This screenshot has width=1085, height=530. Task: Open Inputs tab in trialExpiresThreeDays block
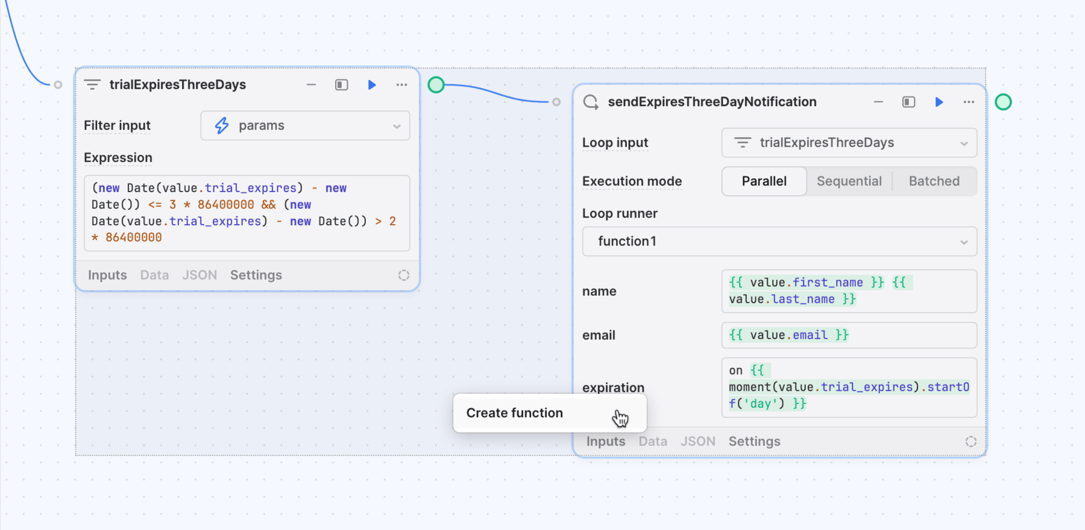click(107, 275)
